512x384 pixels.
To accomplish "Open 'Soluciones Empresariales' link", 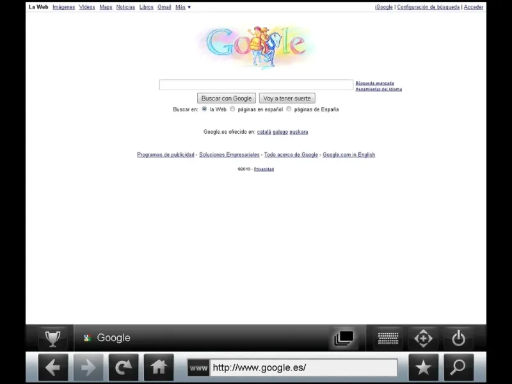I will (x=229, y=155).
